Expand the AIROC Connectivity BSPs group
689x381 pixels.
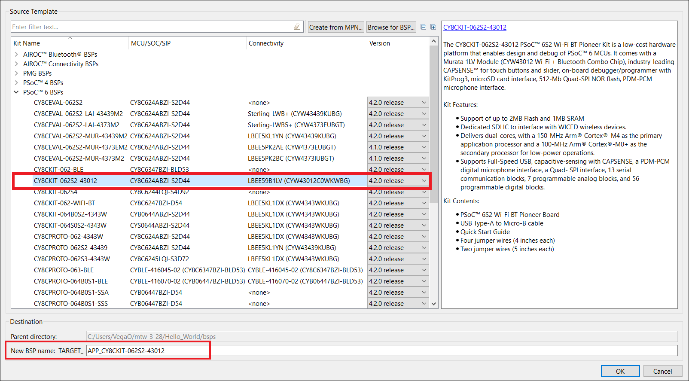tap(16, 64)
